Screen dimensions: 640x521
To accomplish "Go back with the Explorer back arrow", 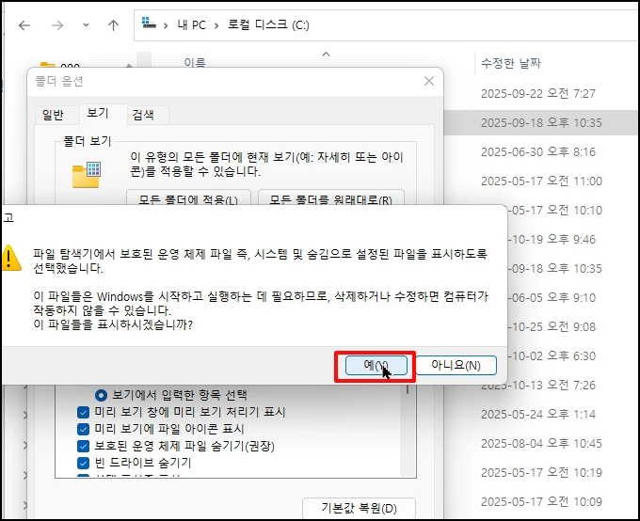I will tap(24, 25).
